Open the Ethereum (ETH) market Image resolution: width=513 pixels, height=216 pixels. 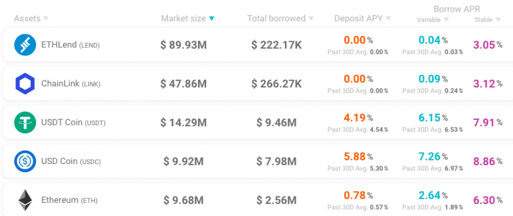click(x=258, y=199)
